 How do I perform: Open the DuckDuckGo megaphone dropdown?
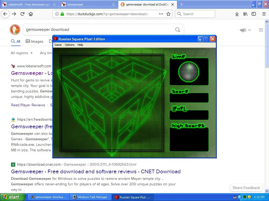coord(245,30)
